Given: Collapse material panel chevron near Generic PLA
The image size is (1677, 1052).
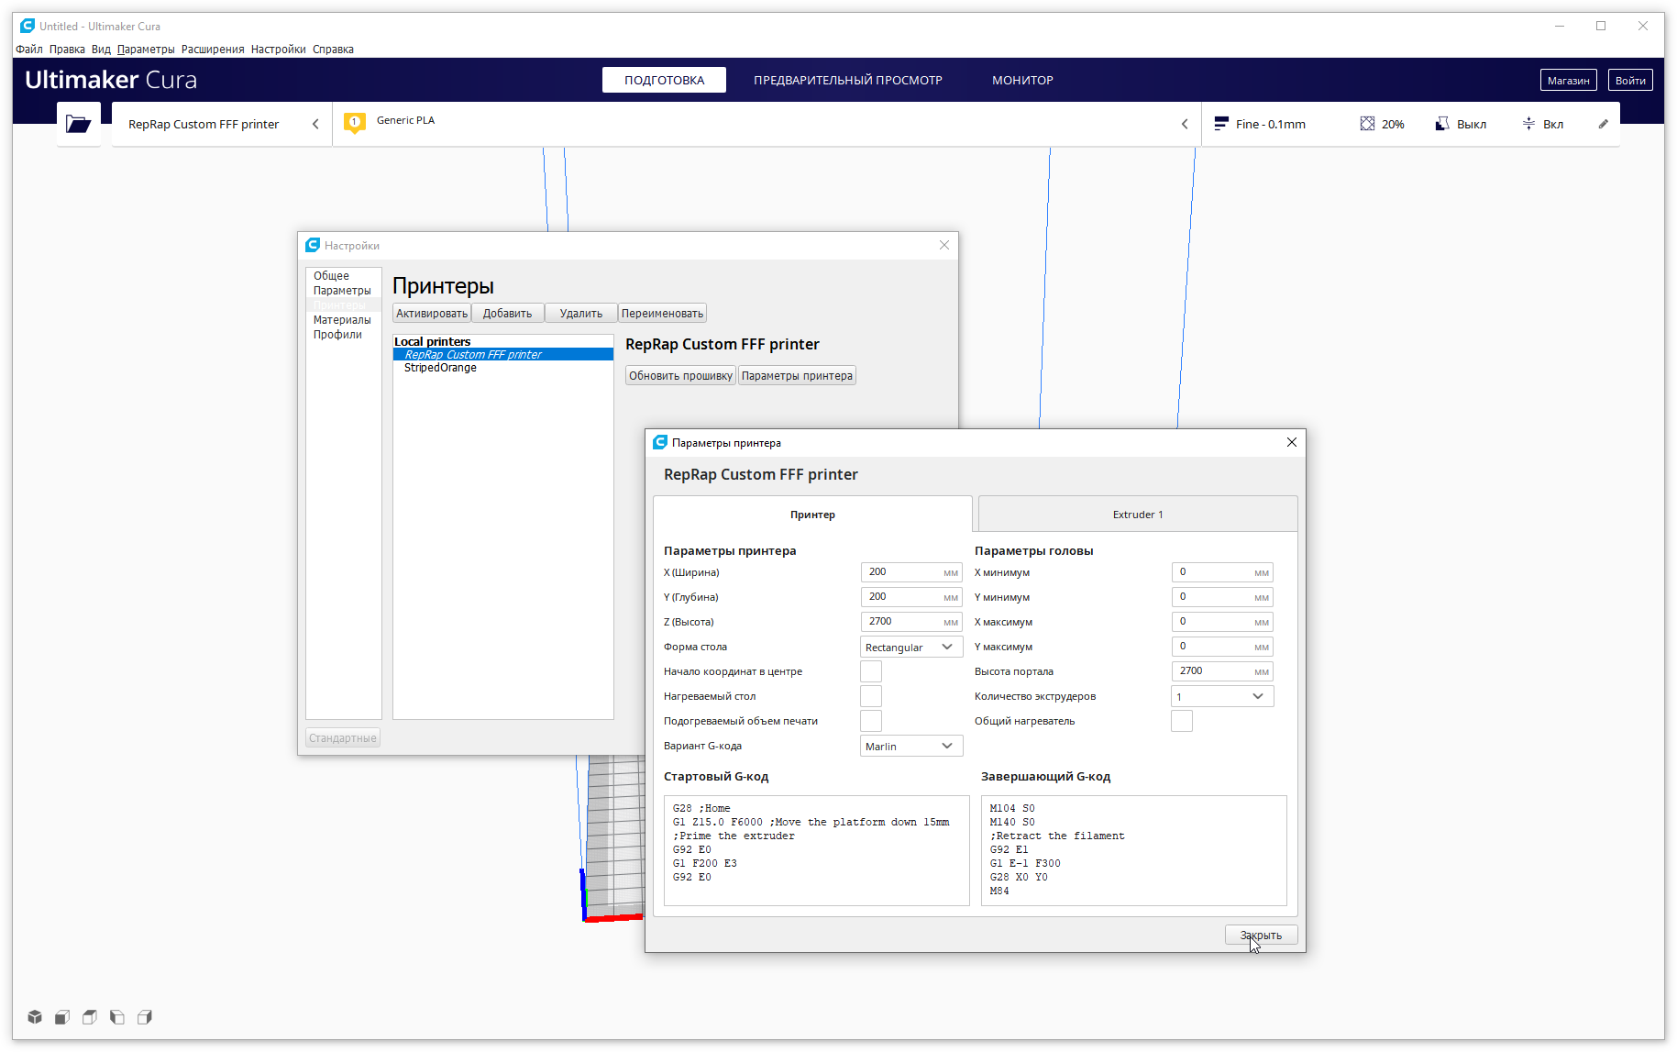Looking at the screenshot, I should click(1185, 124).
